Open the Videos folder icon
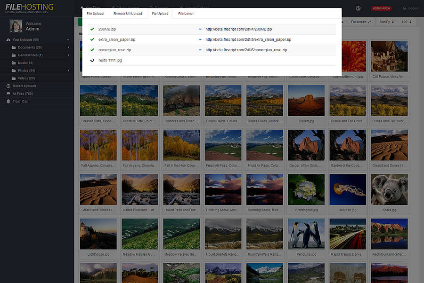Image resolution: width=424 pixels, height=283 pixels. [x=14, y=78]
